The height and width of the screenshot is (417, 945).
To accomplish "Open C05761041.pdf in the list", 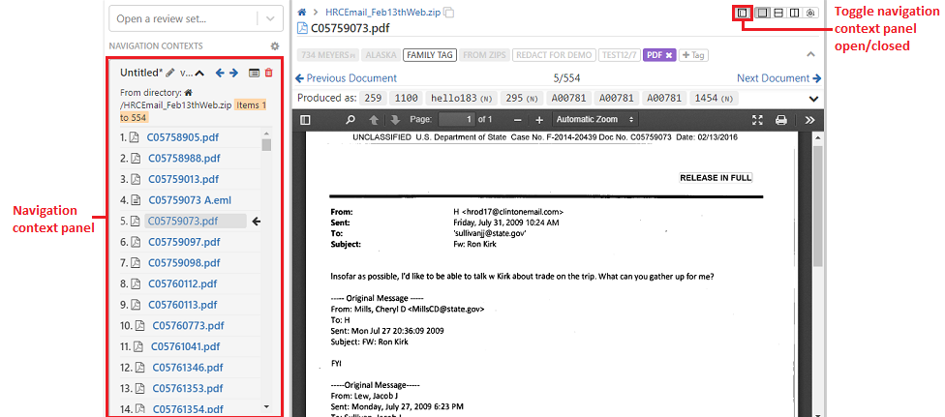I will 186,346.
